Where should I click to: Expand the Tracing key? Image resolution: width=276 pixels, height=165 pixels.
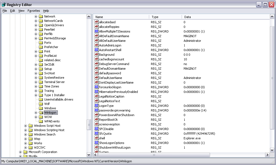point(36,91)
